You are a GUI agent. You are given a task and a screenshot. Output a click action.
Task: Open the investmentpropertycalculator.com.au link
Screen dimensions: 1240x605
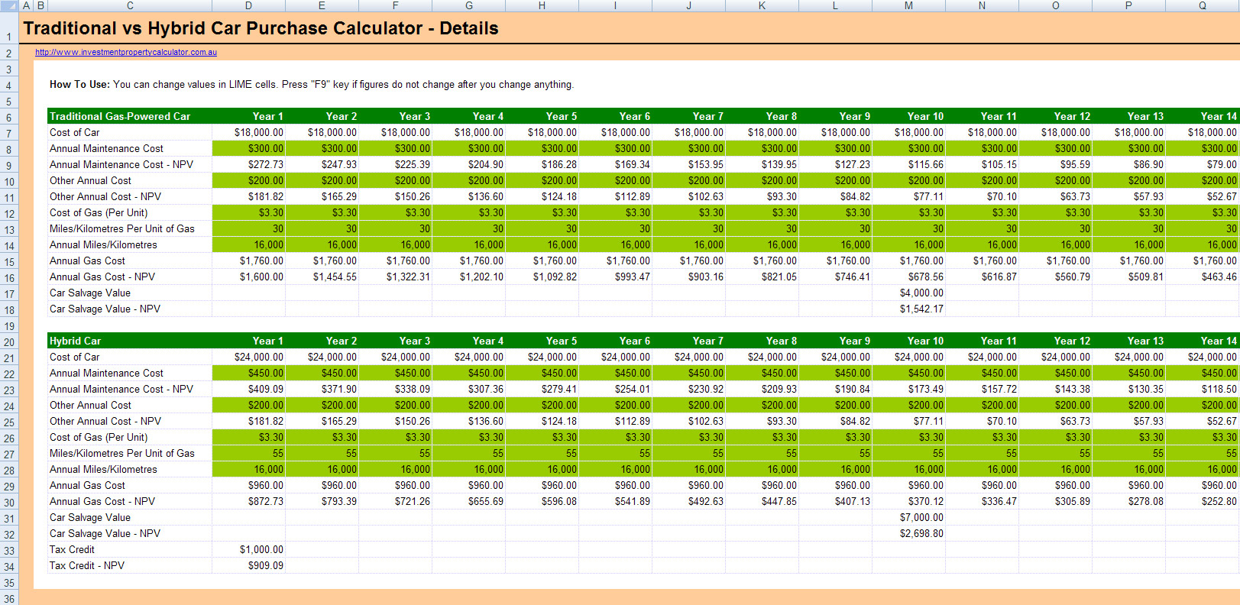pos(126,53)
